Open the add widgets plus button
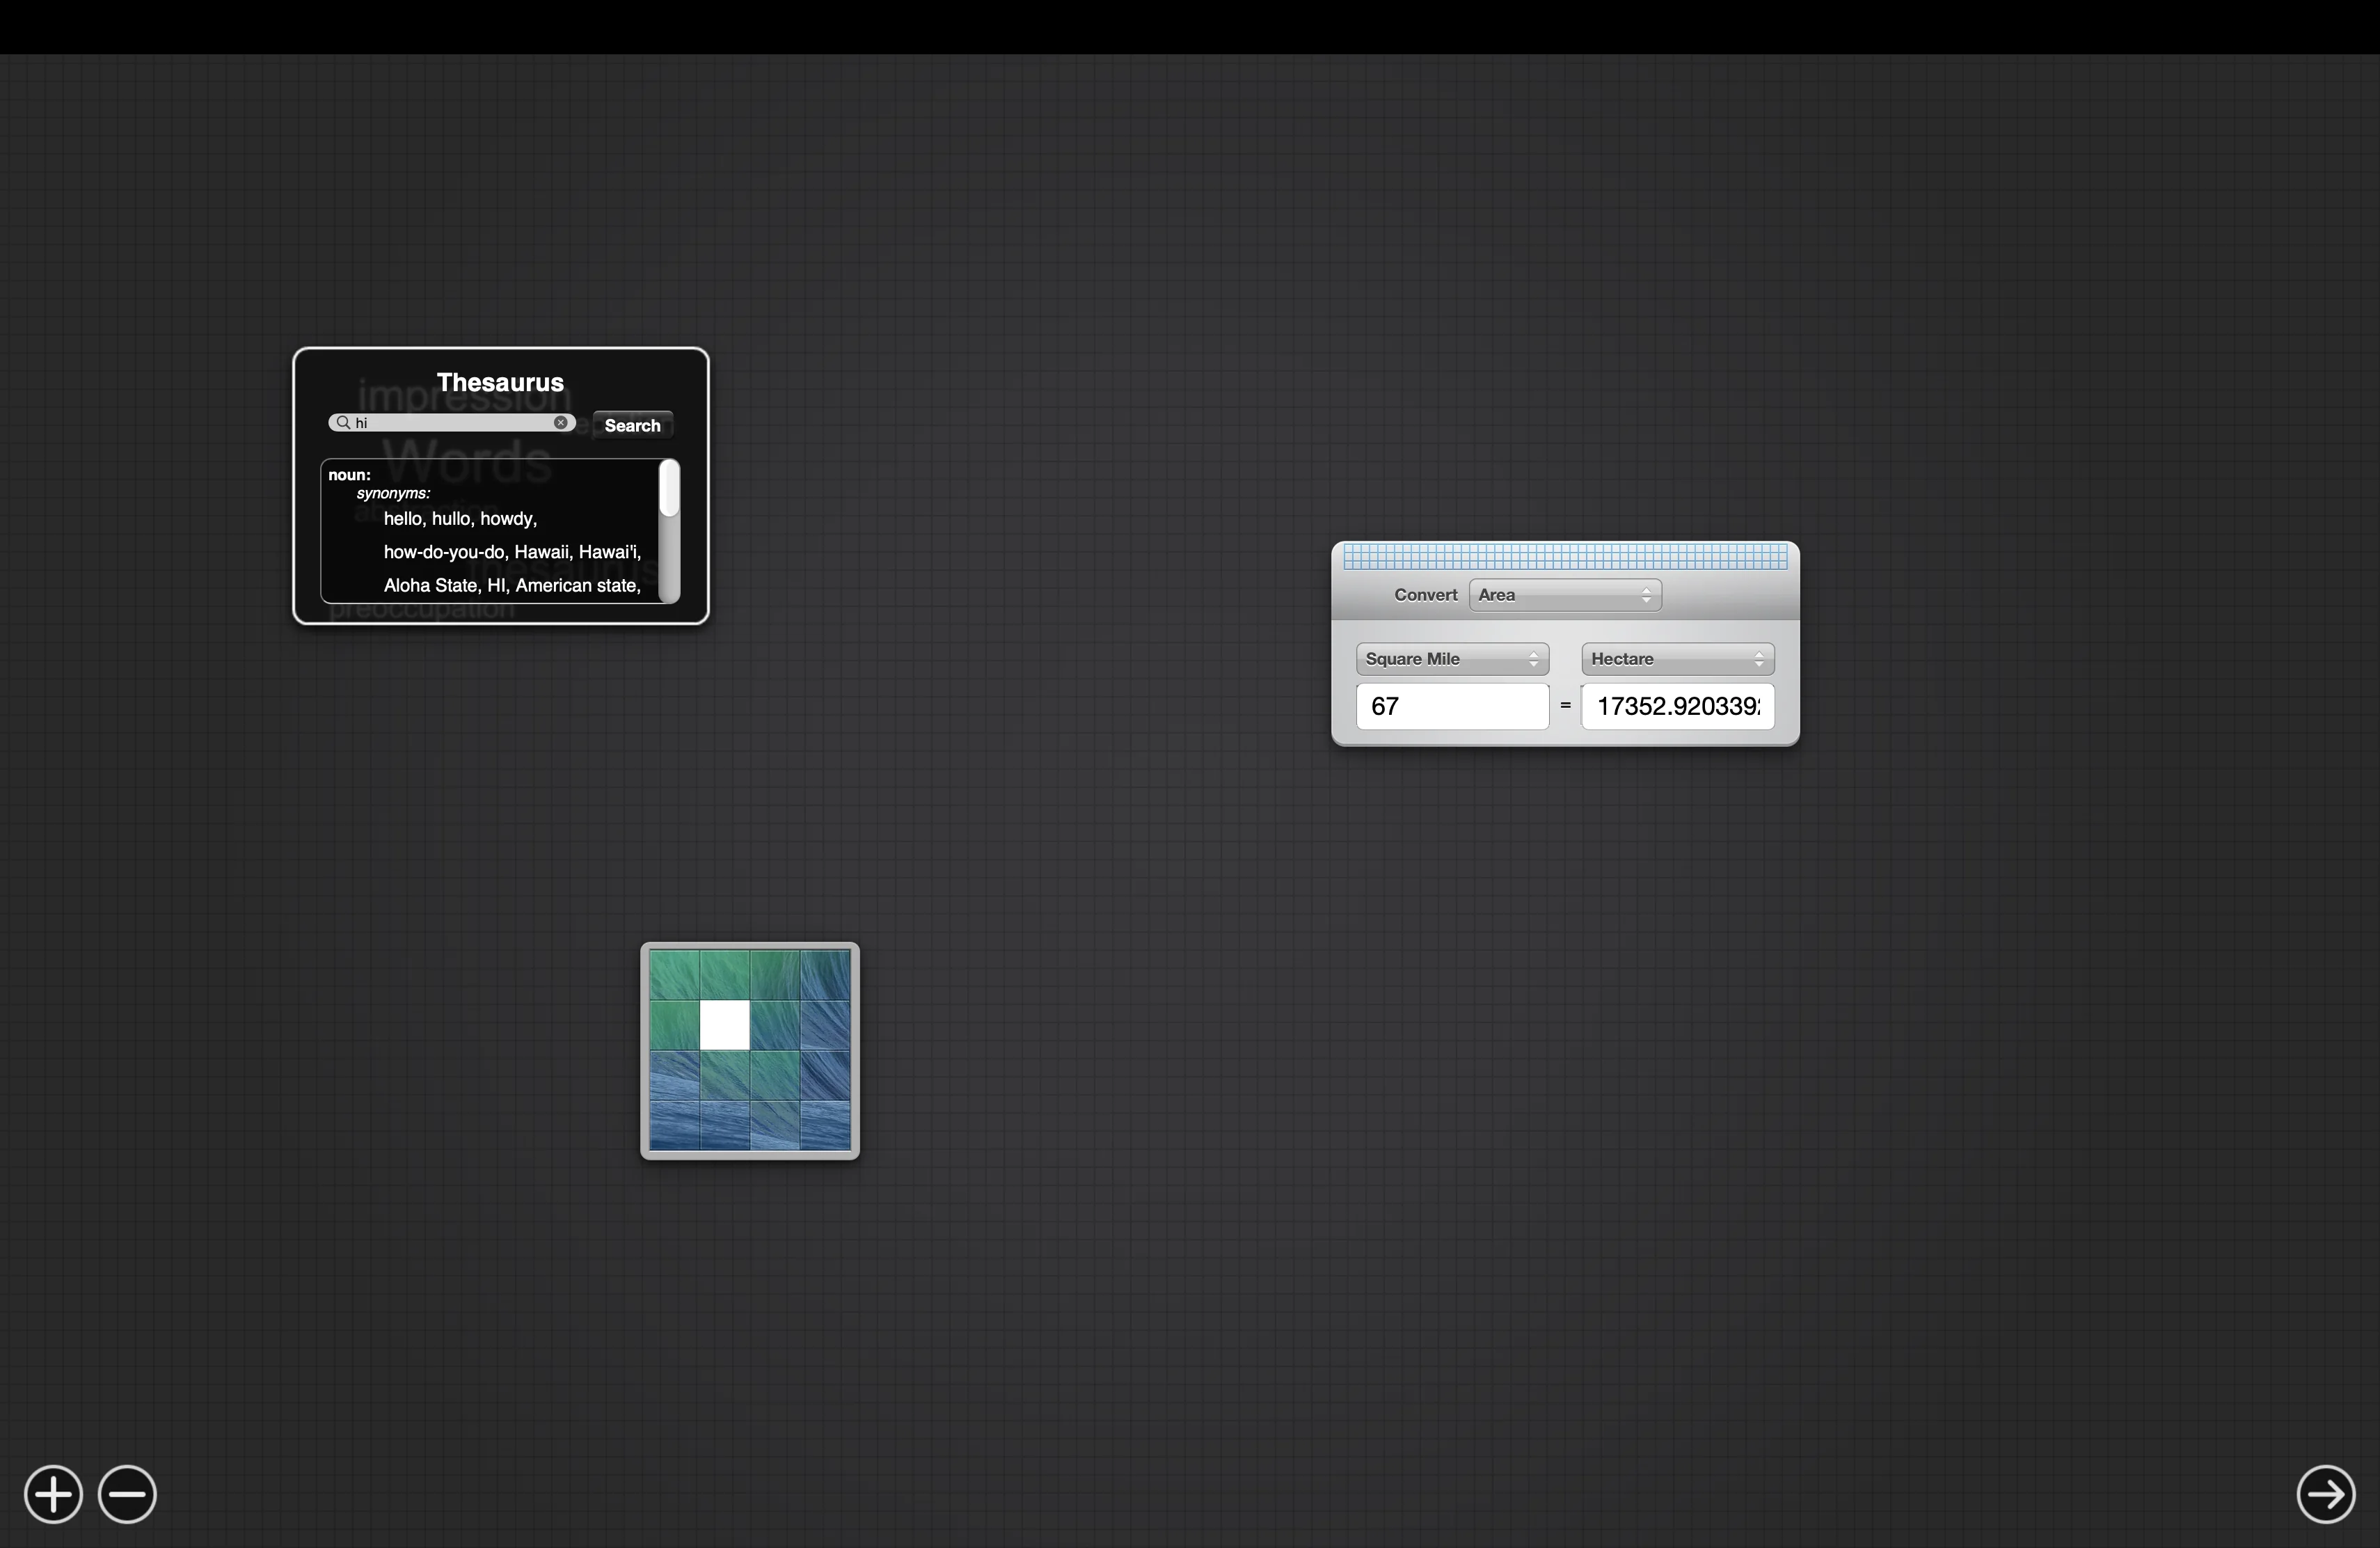This screenshot has height=1548, width=2380. 53,1494
